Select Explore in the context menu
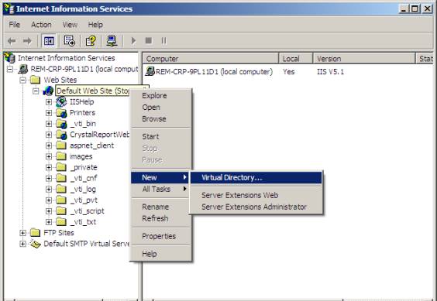Screen dimensions: 437x301 pyautogui.click(x=161, y=95)
